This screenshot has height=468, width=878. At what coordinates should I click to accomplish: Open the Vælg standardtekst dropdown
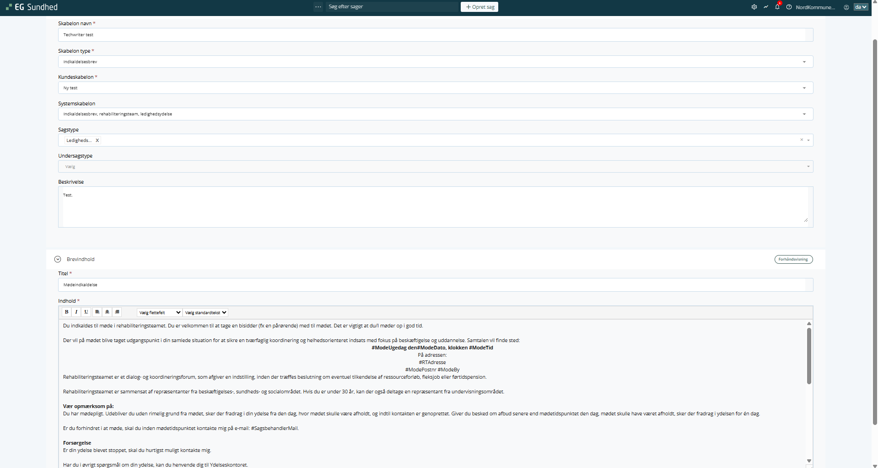(205, 312)
